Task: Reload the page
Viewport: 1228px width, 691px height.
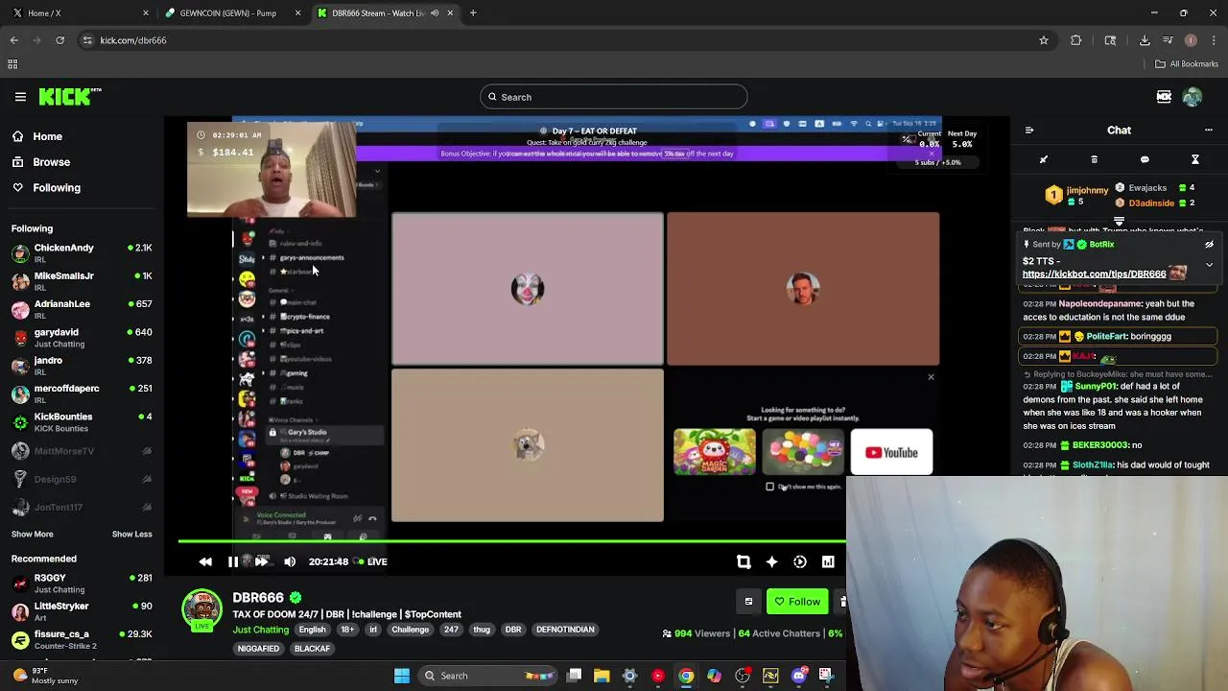Action: 59,40
